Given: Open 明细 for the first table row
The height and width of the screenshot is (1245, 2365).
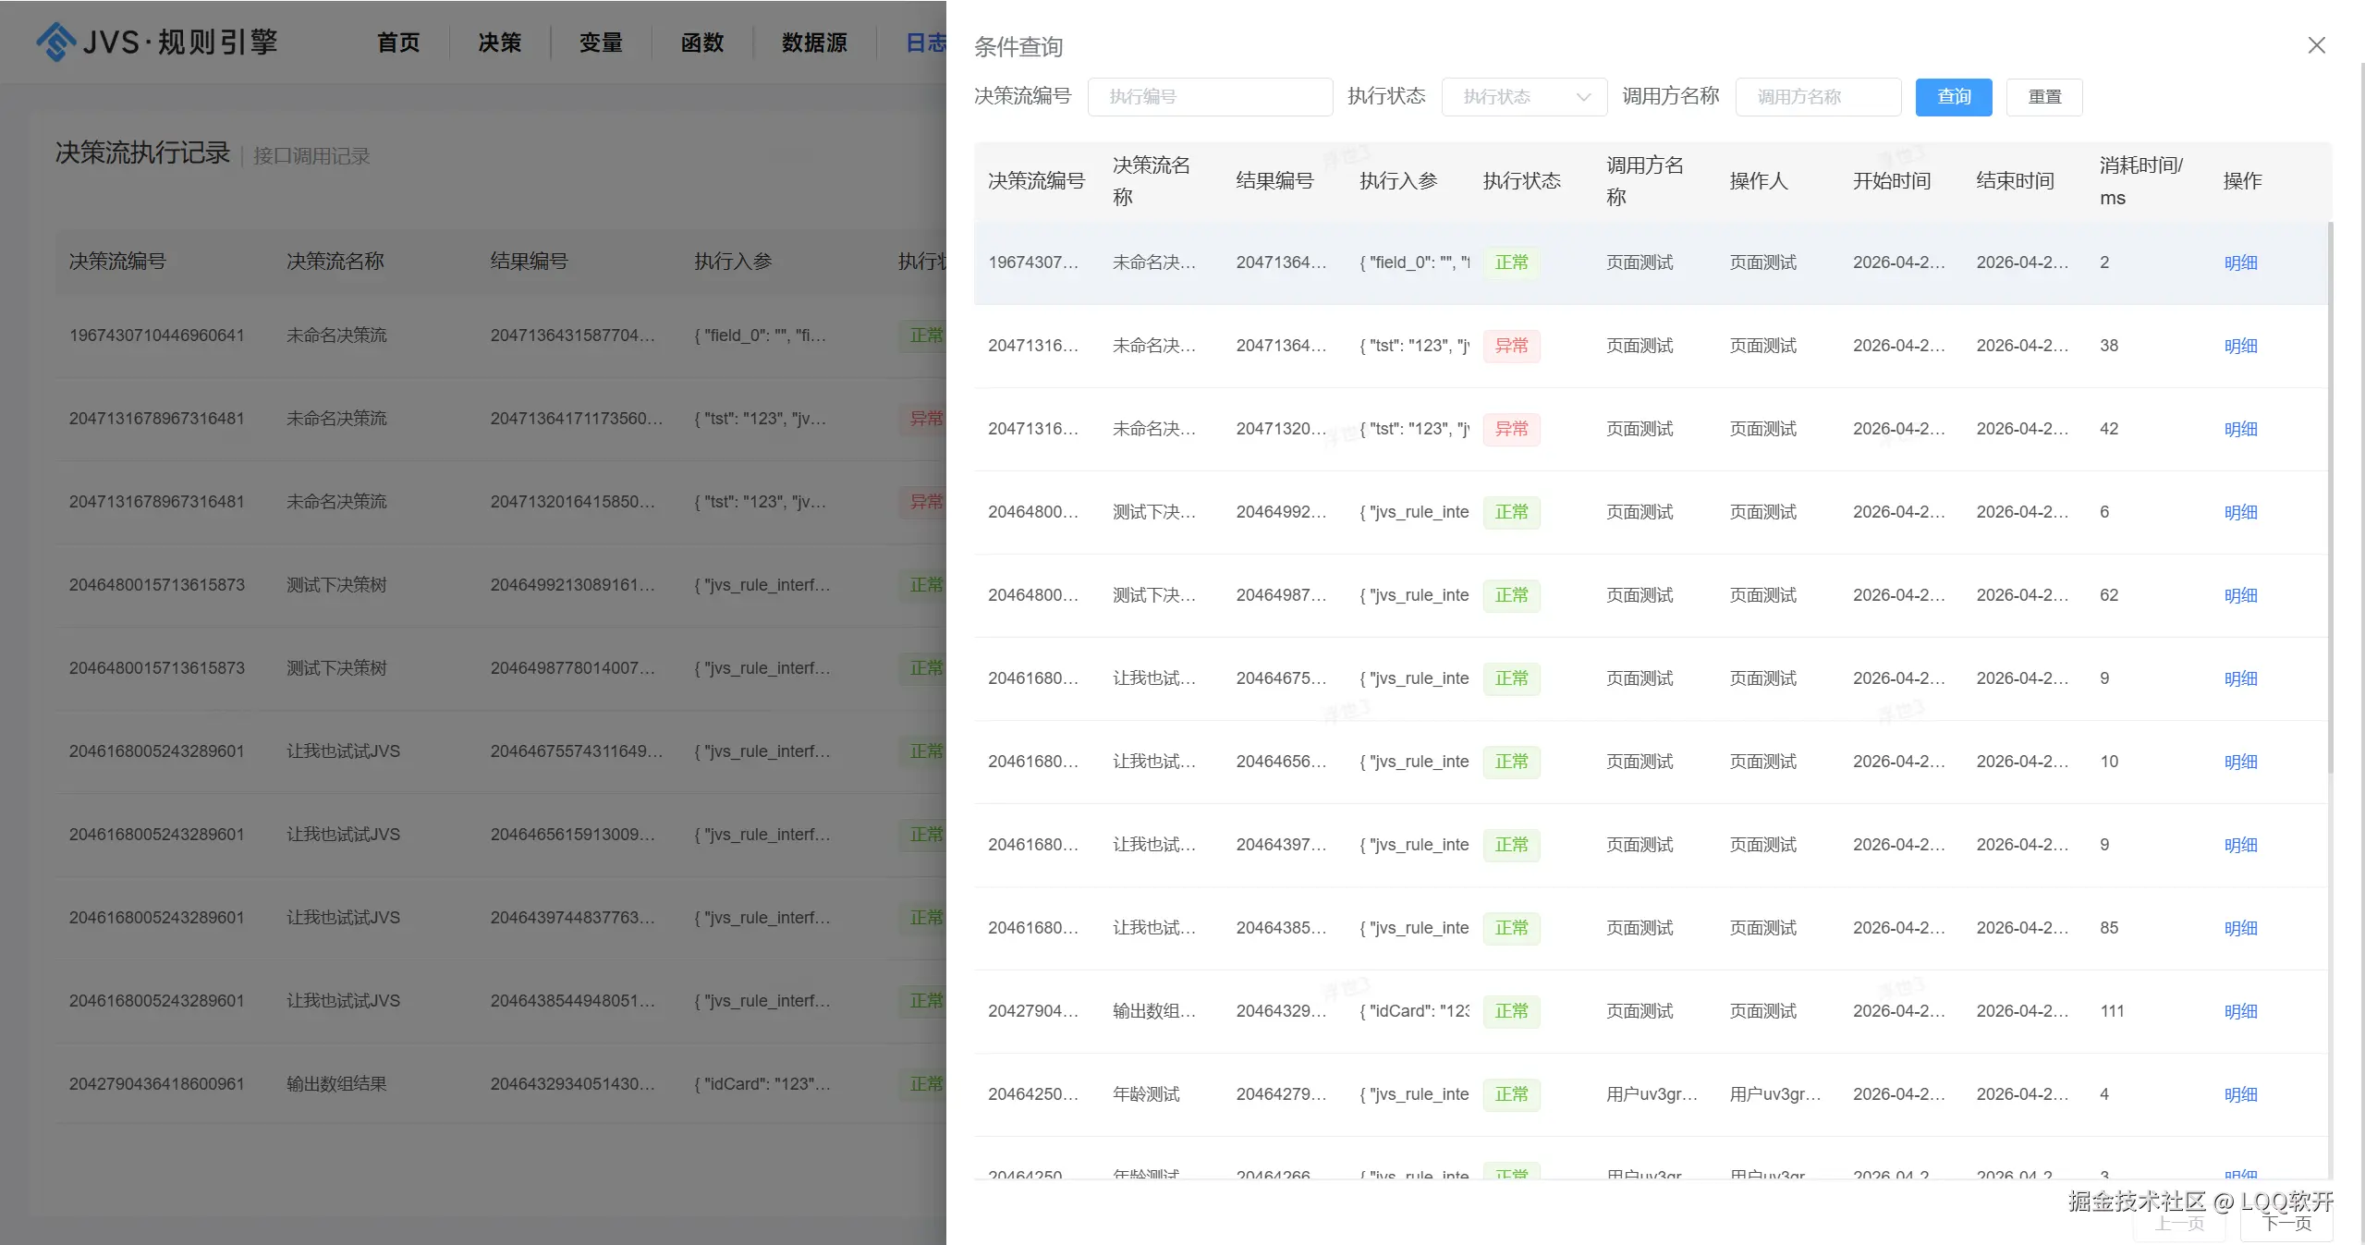Looking at the screenshot, I should click(2239, 262).
